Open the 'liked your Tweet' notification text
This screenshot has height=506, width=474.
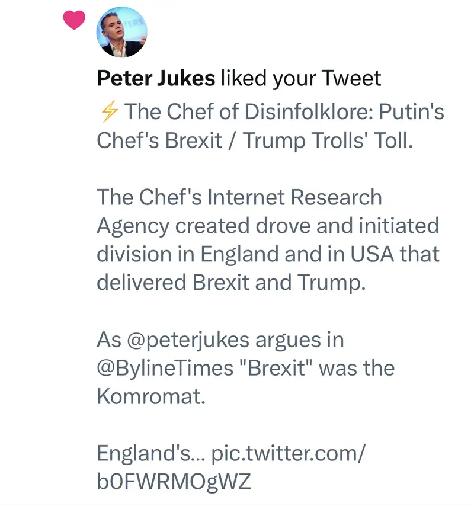click(300, 78)
